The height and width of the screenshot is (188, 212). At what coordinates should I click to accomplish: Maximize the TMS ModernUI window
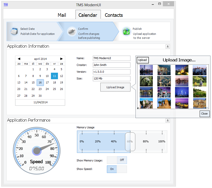click(x=160, y=4)
